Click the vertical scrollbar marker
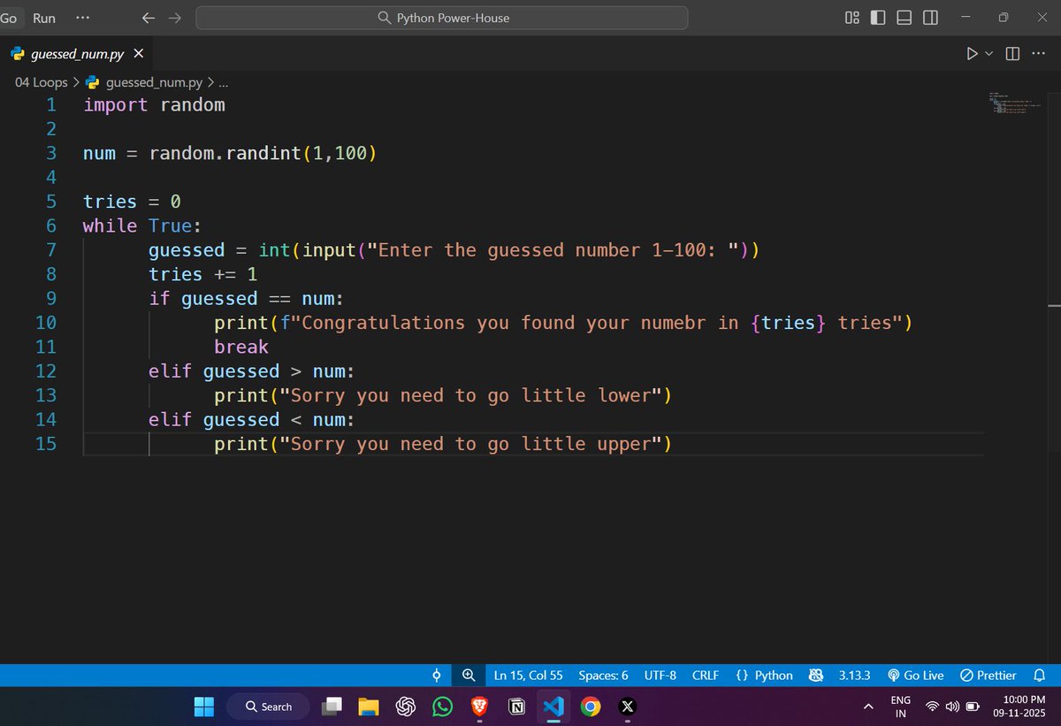 pyautogui.click(x=1054, y=306)
